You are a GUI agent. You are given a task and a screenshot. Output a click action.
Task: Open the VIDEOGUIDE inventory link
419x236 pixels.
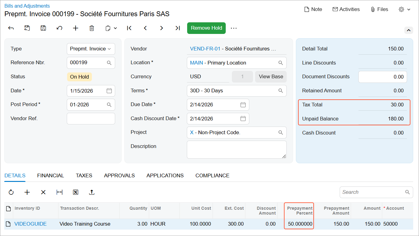pos(30,224)
